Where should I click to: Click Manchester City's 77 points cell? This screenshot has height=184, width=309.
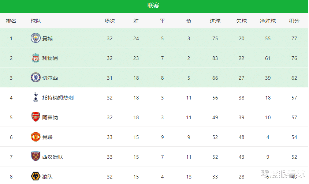pos(294,38)
